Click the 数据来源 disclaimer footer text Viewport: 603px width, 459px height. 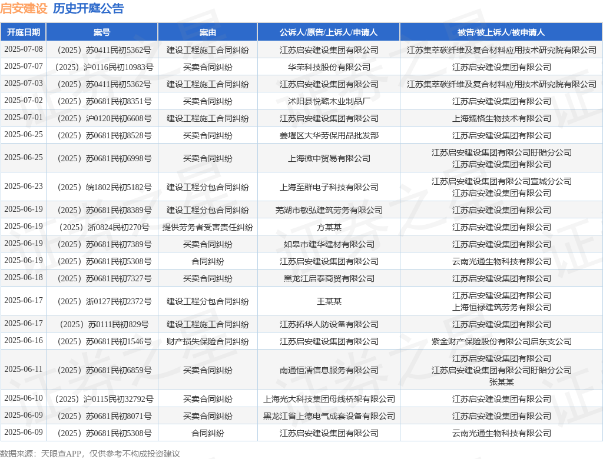click(x=90, y=454)
